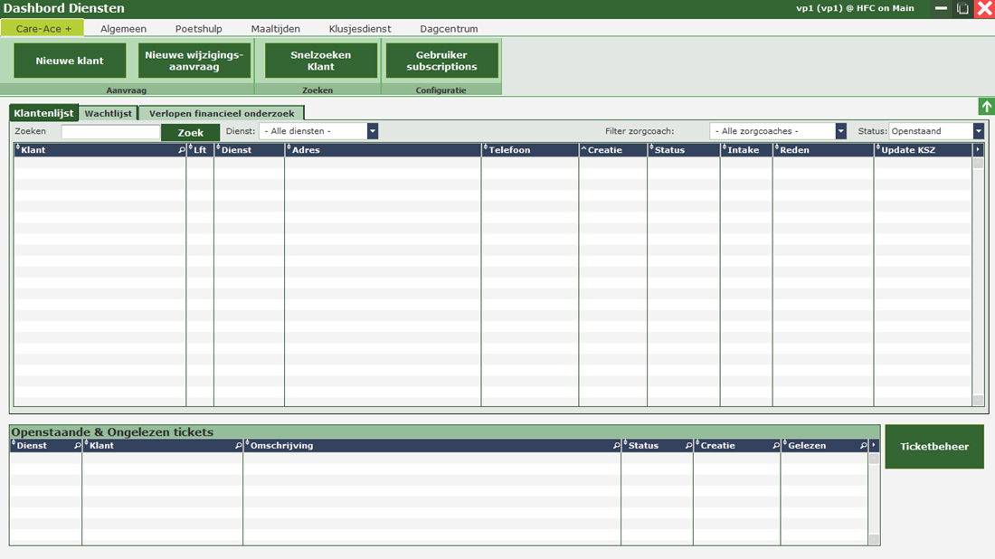Viewport: 995px width, 559px height.
Task: Click the Snelzoeken Klant button
Action: point(320,61)
